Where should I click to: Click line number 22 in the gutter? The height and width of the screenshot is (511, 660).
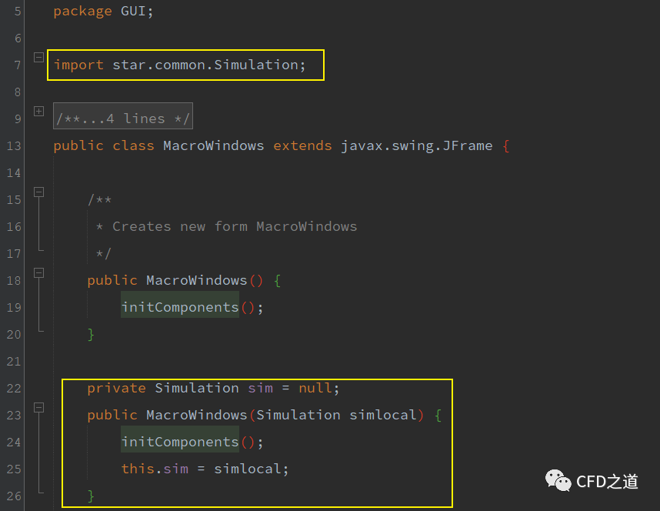[x=13, y=388]
